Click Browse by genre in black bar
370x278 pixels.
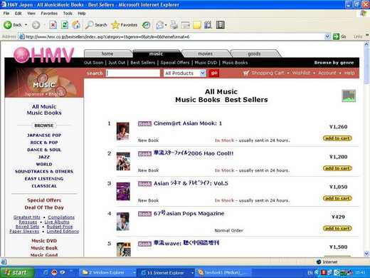[x=334, y=63]
